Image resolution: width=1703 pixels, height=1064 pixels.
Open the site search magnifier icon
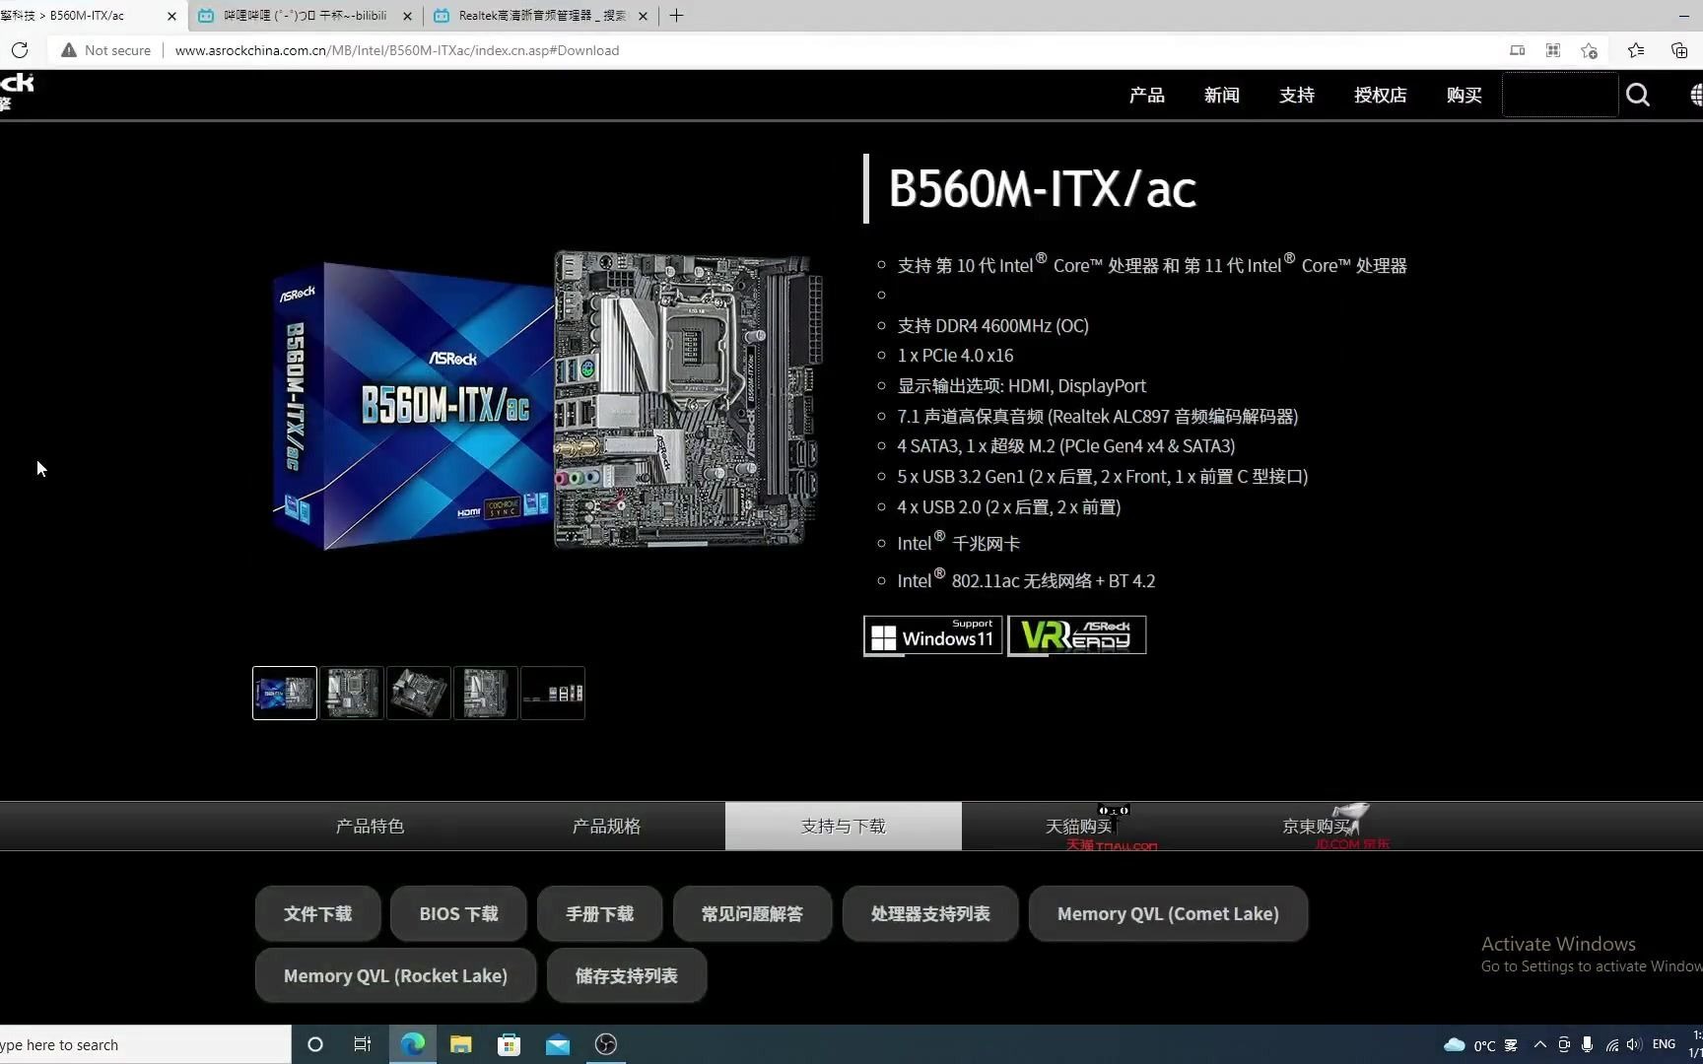[x=1638, y=95]
